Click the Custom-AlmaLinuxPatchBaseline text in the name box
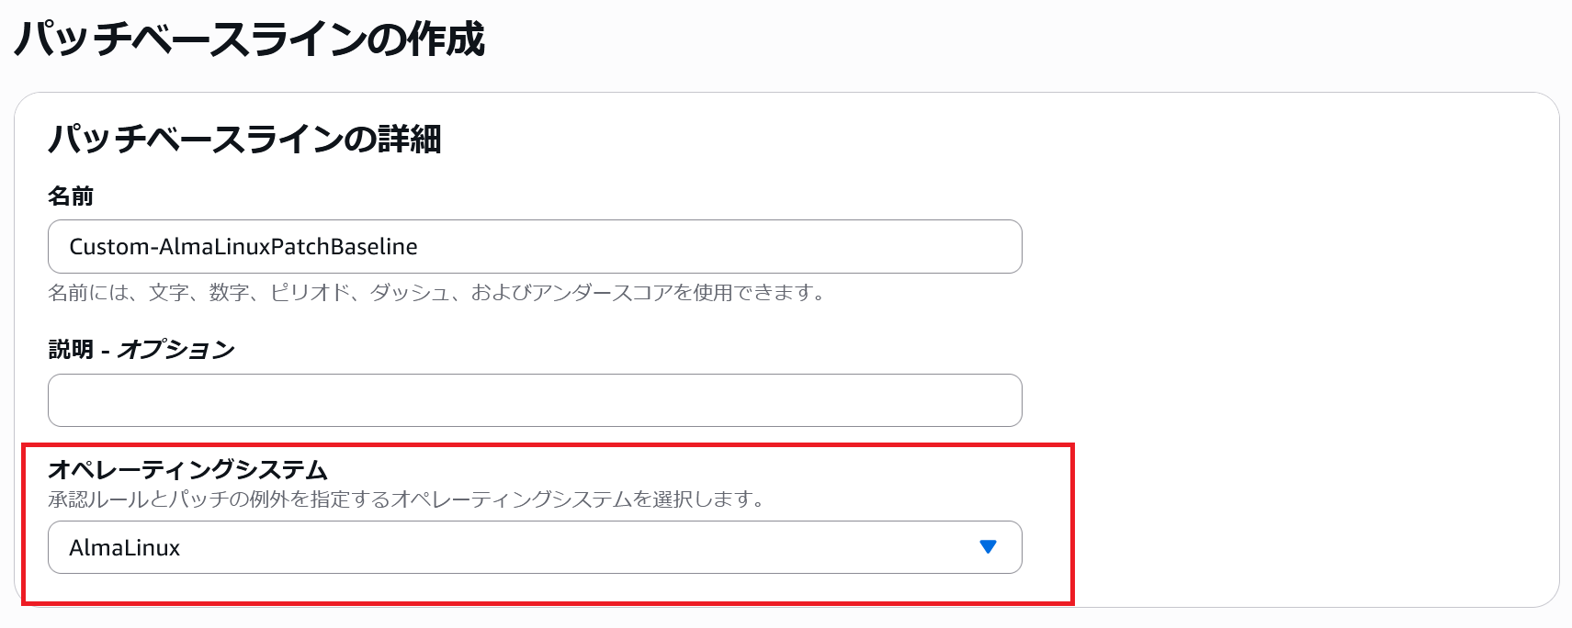 [x=243, y=247]
